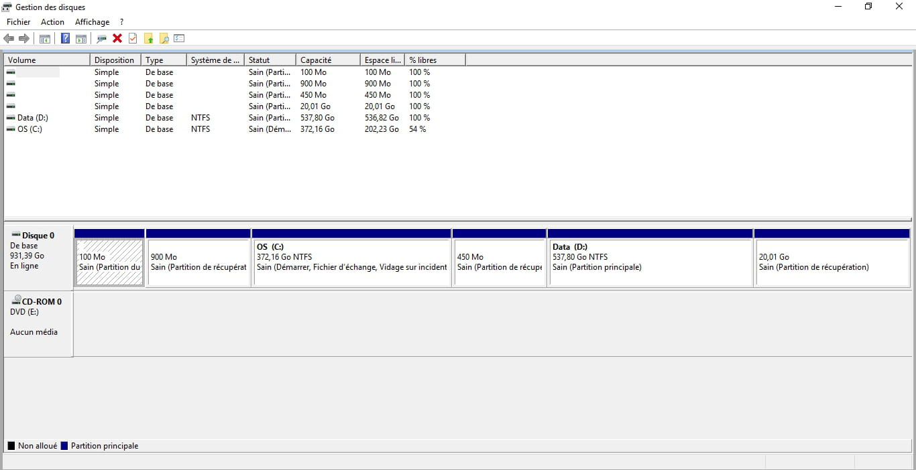Sort by the Type column header
The width and height of the screenshot is (916, 470).
(x=164, y=60)
